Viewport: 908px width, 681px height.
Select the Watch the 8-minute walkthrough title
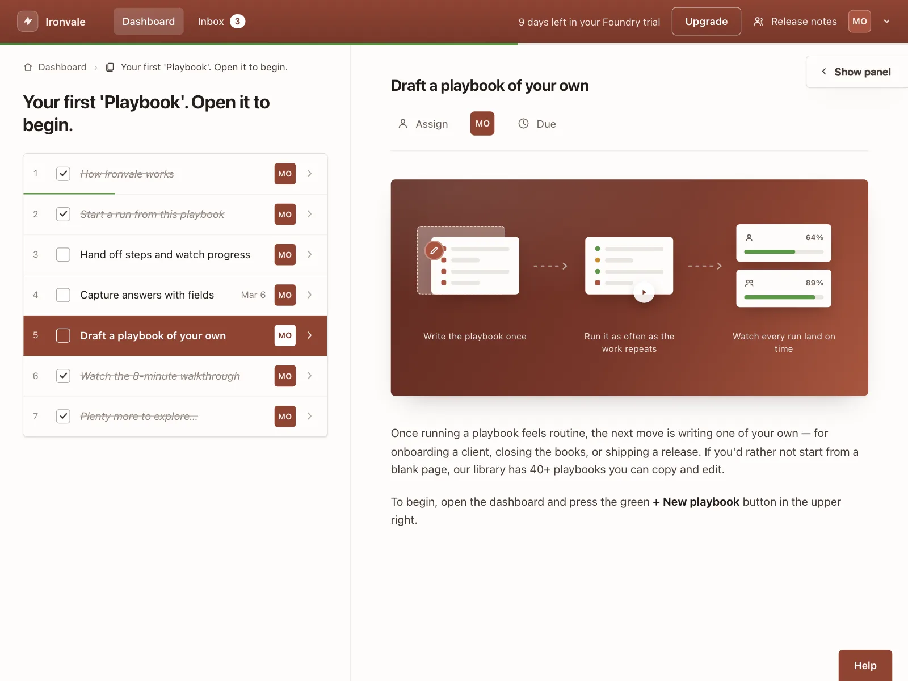tap(160, 376)
